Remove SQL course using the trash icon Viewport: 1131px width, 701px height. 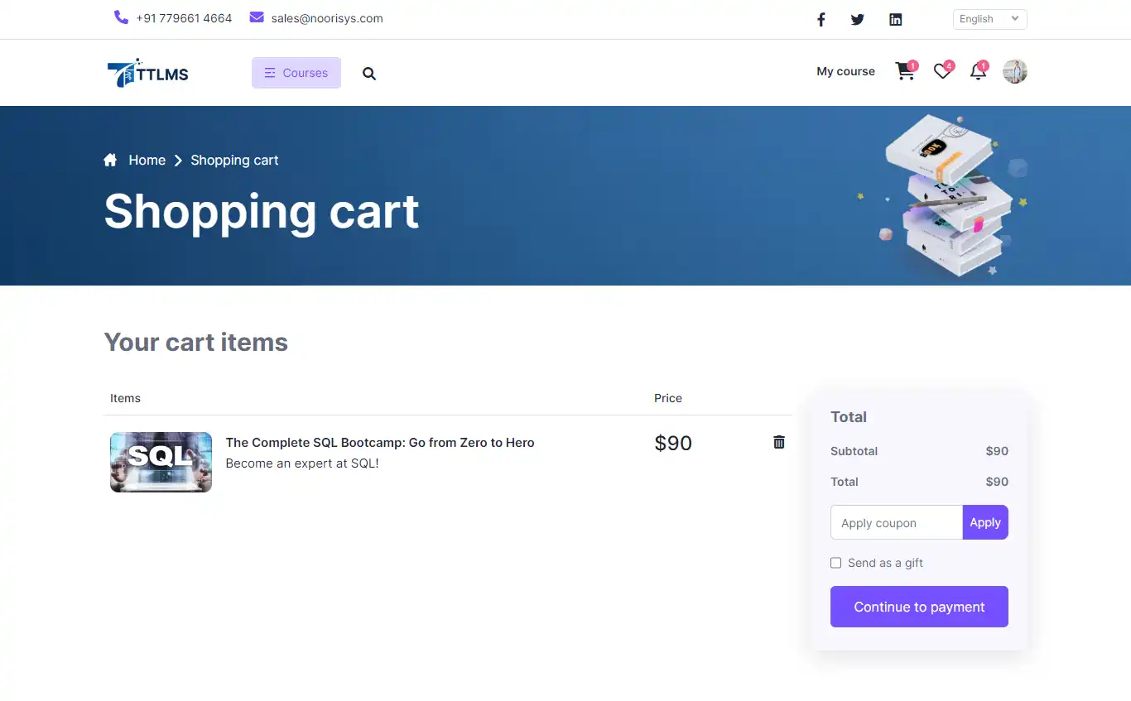click(x=778, y=442)
